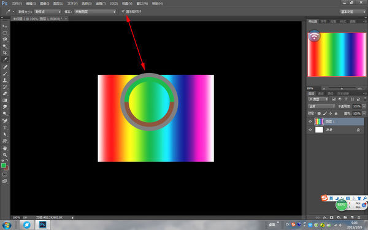Open the 选择 (Select) menu

point(86,4)
